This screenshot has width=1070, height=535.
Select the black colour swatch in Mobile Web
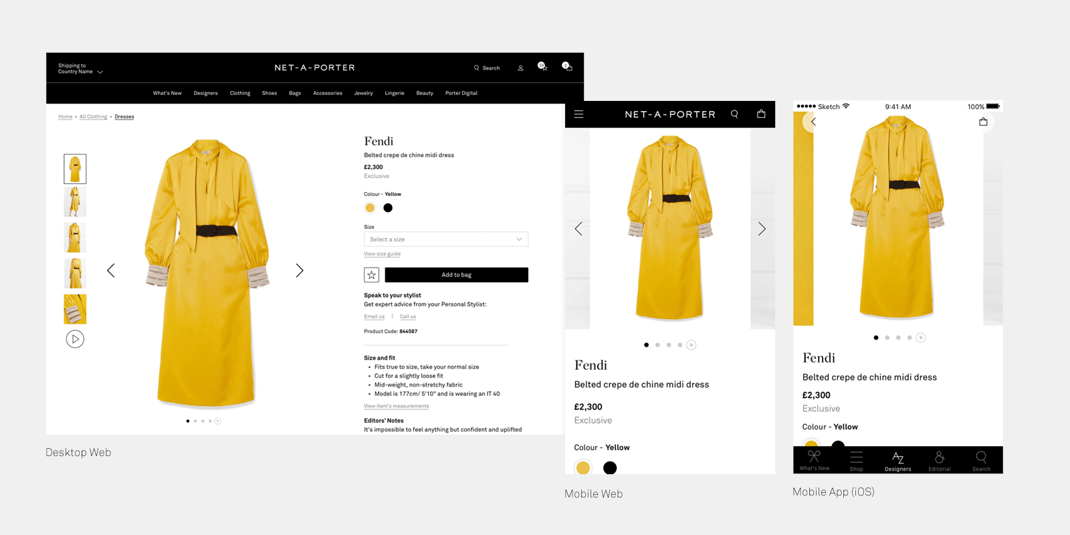[x=610, y=468]
